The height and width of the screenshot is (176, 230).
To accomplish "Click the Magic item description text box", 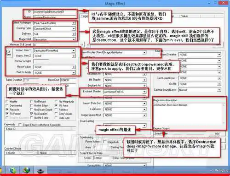I will pyautogui.click(x=189, y=114).
